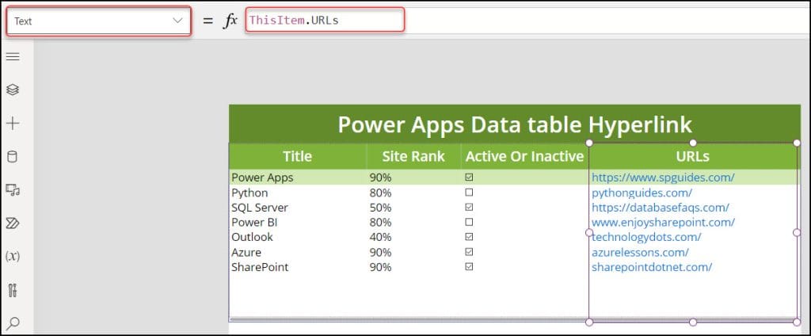Select the Power Apps title cell
Image resolution: width=811 pixels, height=336 pixels.
pos(262,177)
